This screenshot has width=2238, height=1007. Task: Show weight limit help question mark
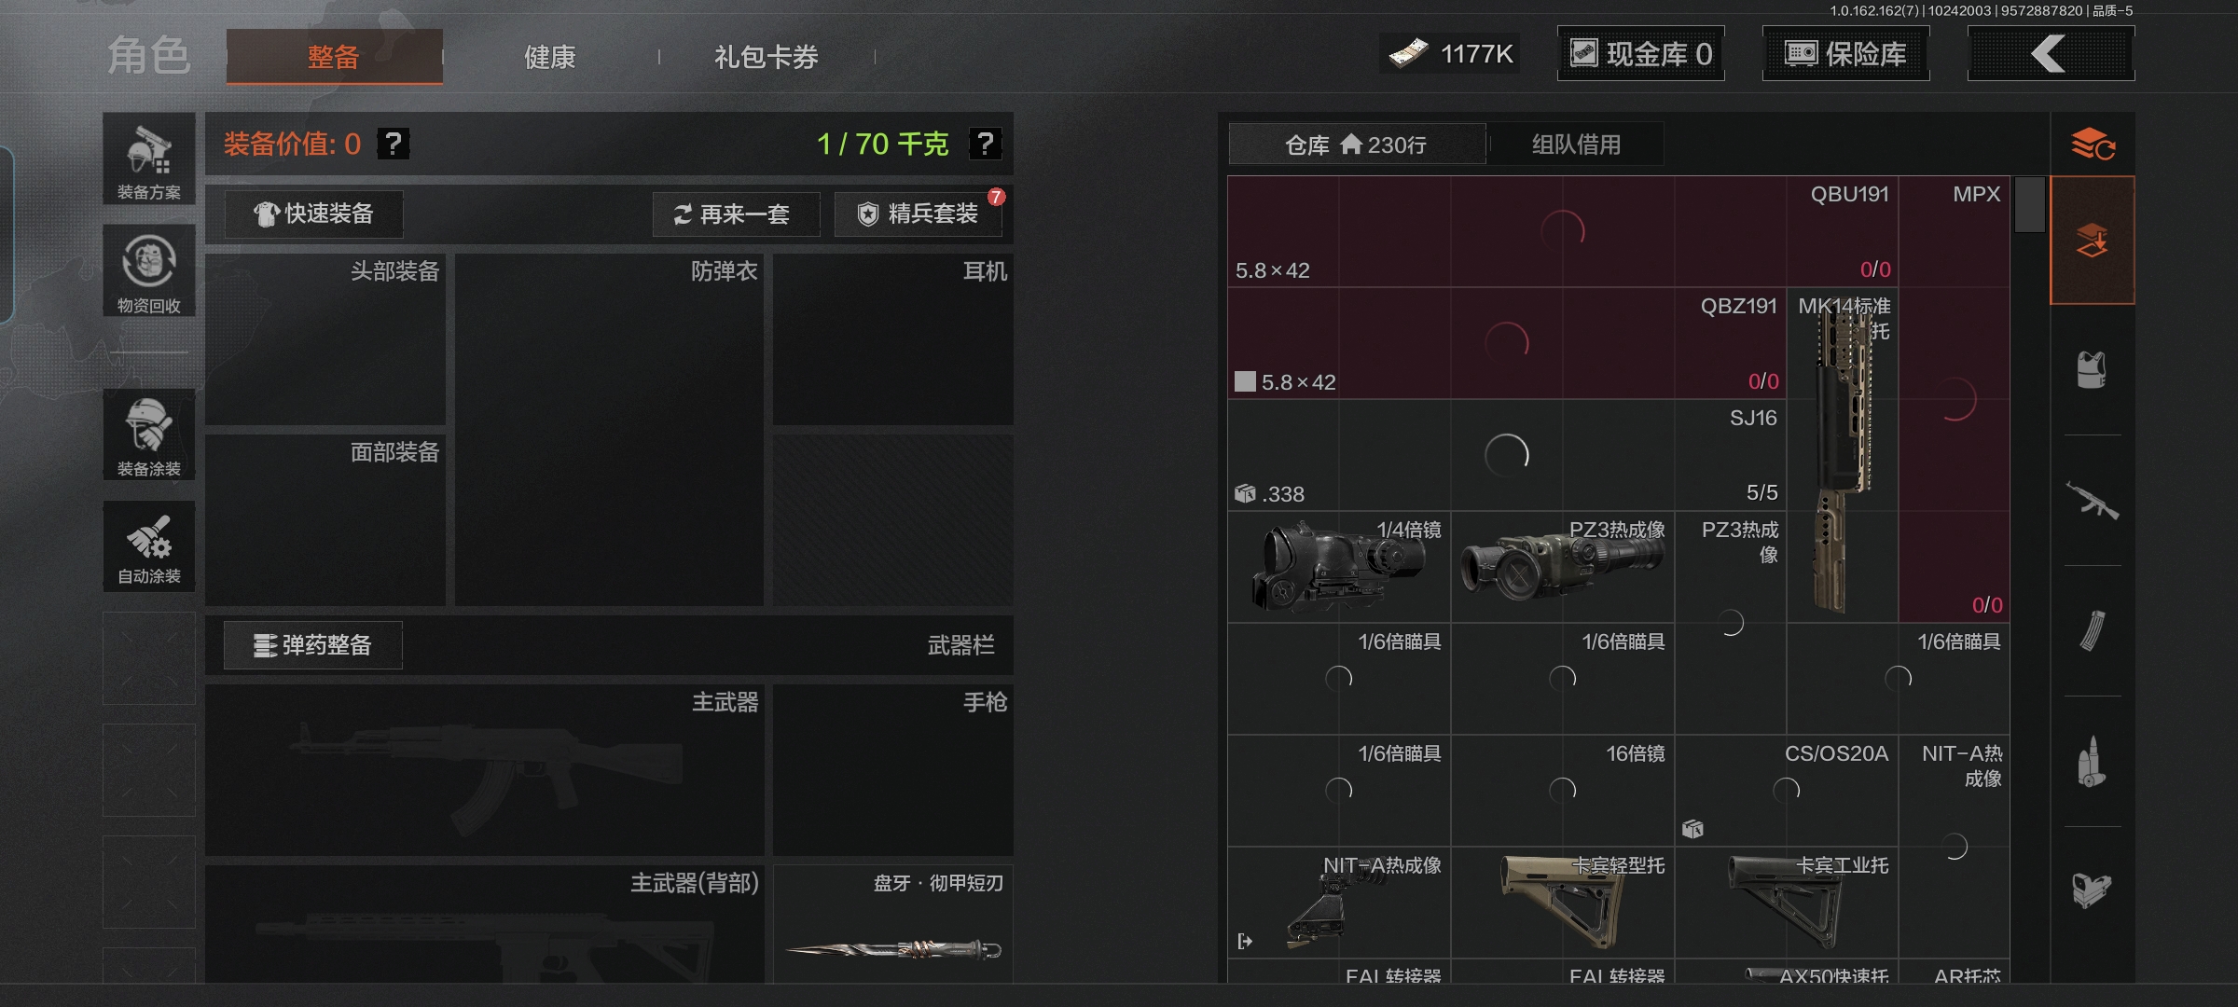click(985, 144)
